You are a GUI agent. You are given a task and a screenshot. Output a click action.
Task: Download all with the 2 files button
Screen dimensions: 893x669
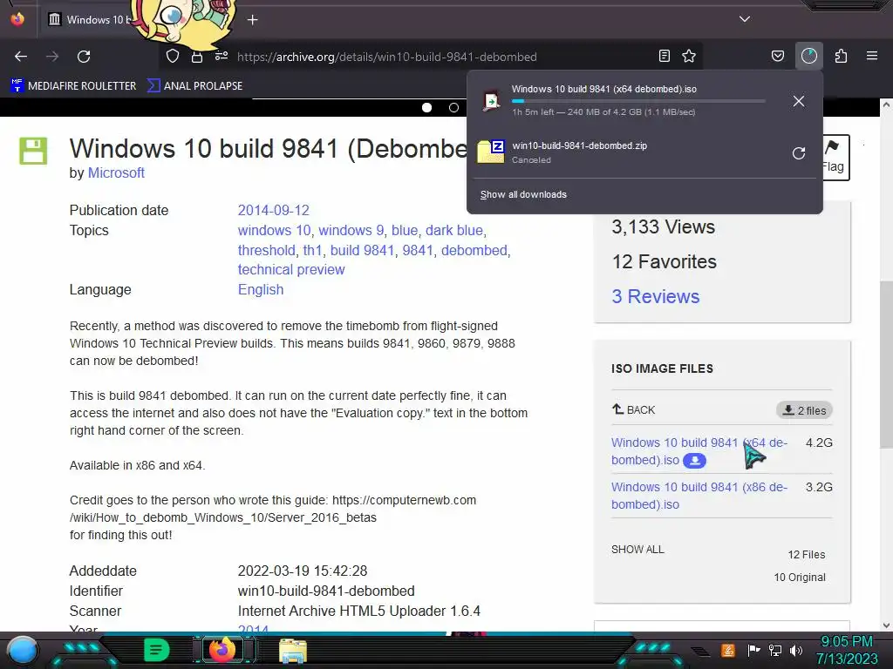(804, 410)
